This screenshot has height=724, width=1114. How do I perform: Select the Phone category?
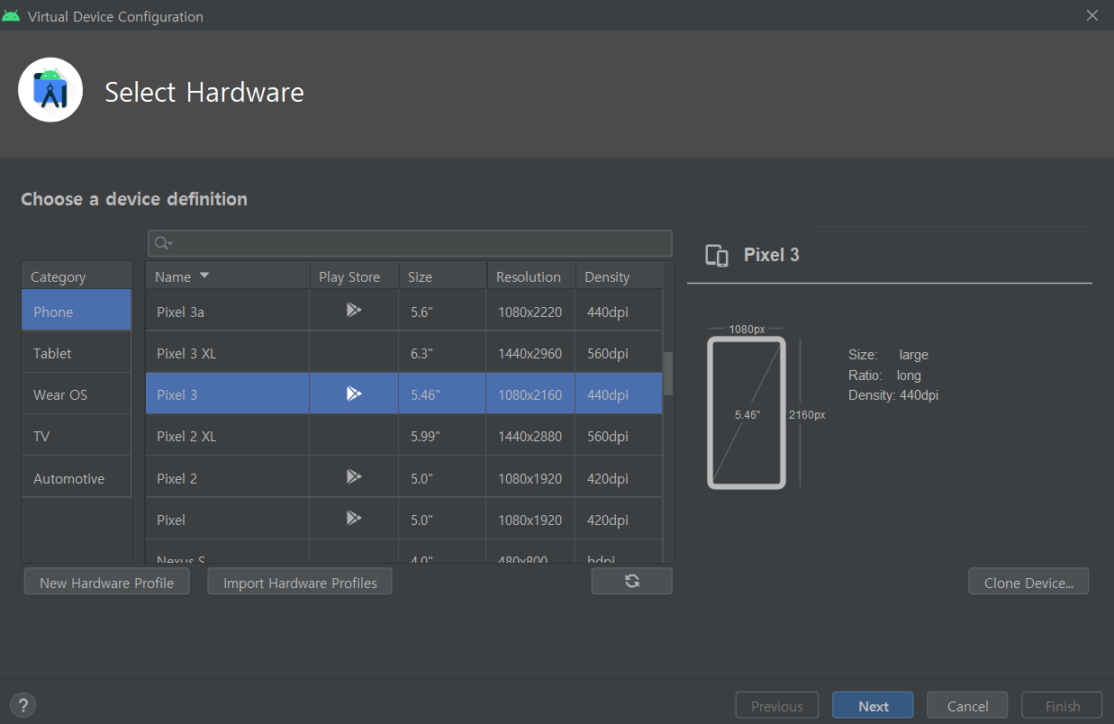tap(77, 311)
